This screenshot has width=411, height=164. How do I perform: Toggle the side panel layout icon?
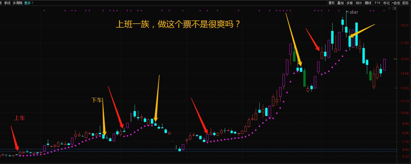394,8
